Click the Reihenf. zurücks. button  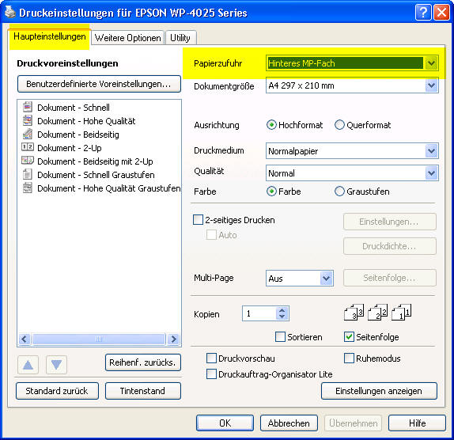pos(142,362)
